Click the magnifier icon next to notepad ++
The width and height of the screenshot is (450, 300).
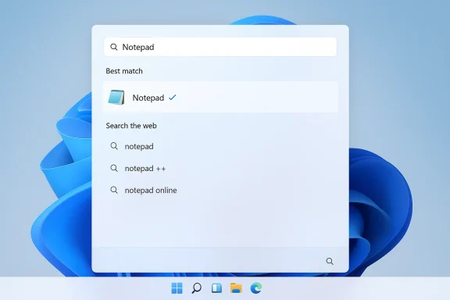pos(114,168)
